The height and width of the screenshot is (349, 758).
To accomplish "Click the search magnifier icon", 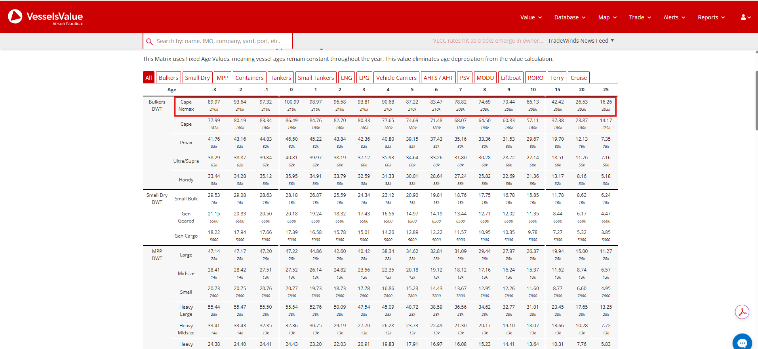I will click(x=149, y=42).
